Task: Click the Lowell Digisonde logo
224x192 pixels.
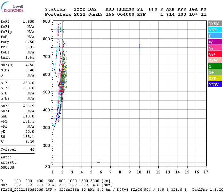Action: [12, 7]
